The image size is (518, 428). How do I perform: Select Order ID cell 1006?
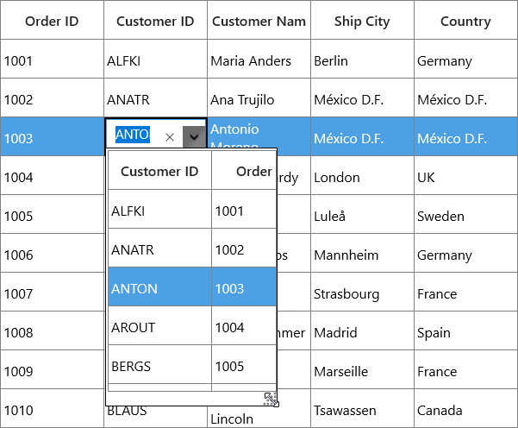[x=53, y=255]
